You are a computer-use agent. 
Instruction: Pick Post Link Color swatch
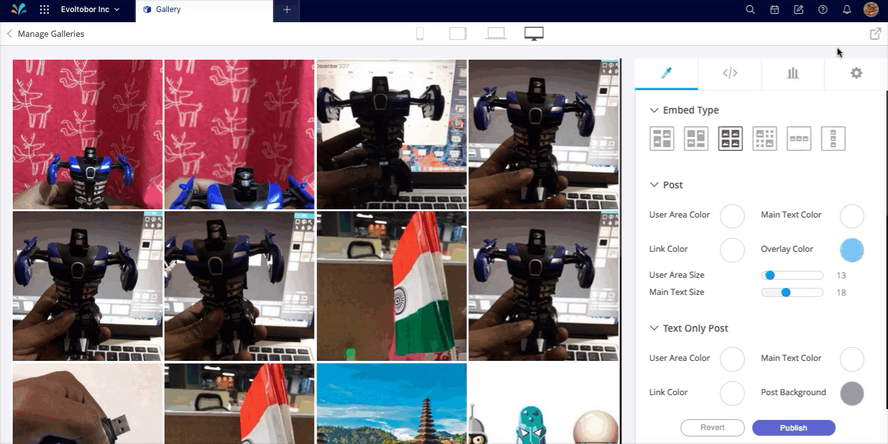pyautogui.click(x=732, y=250)
